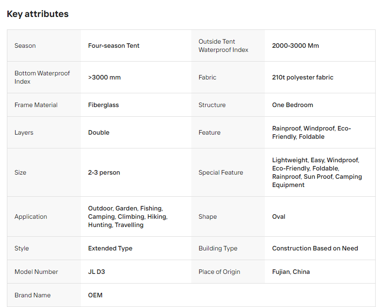Click the Double layers value
The width and height of the screenshot is (389, 307).
pos(99,132)
